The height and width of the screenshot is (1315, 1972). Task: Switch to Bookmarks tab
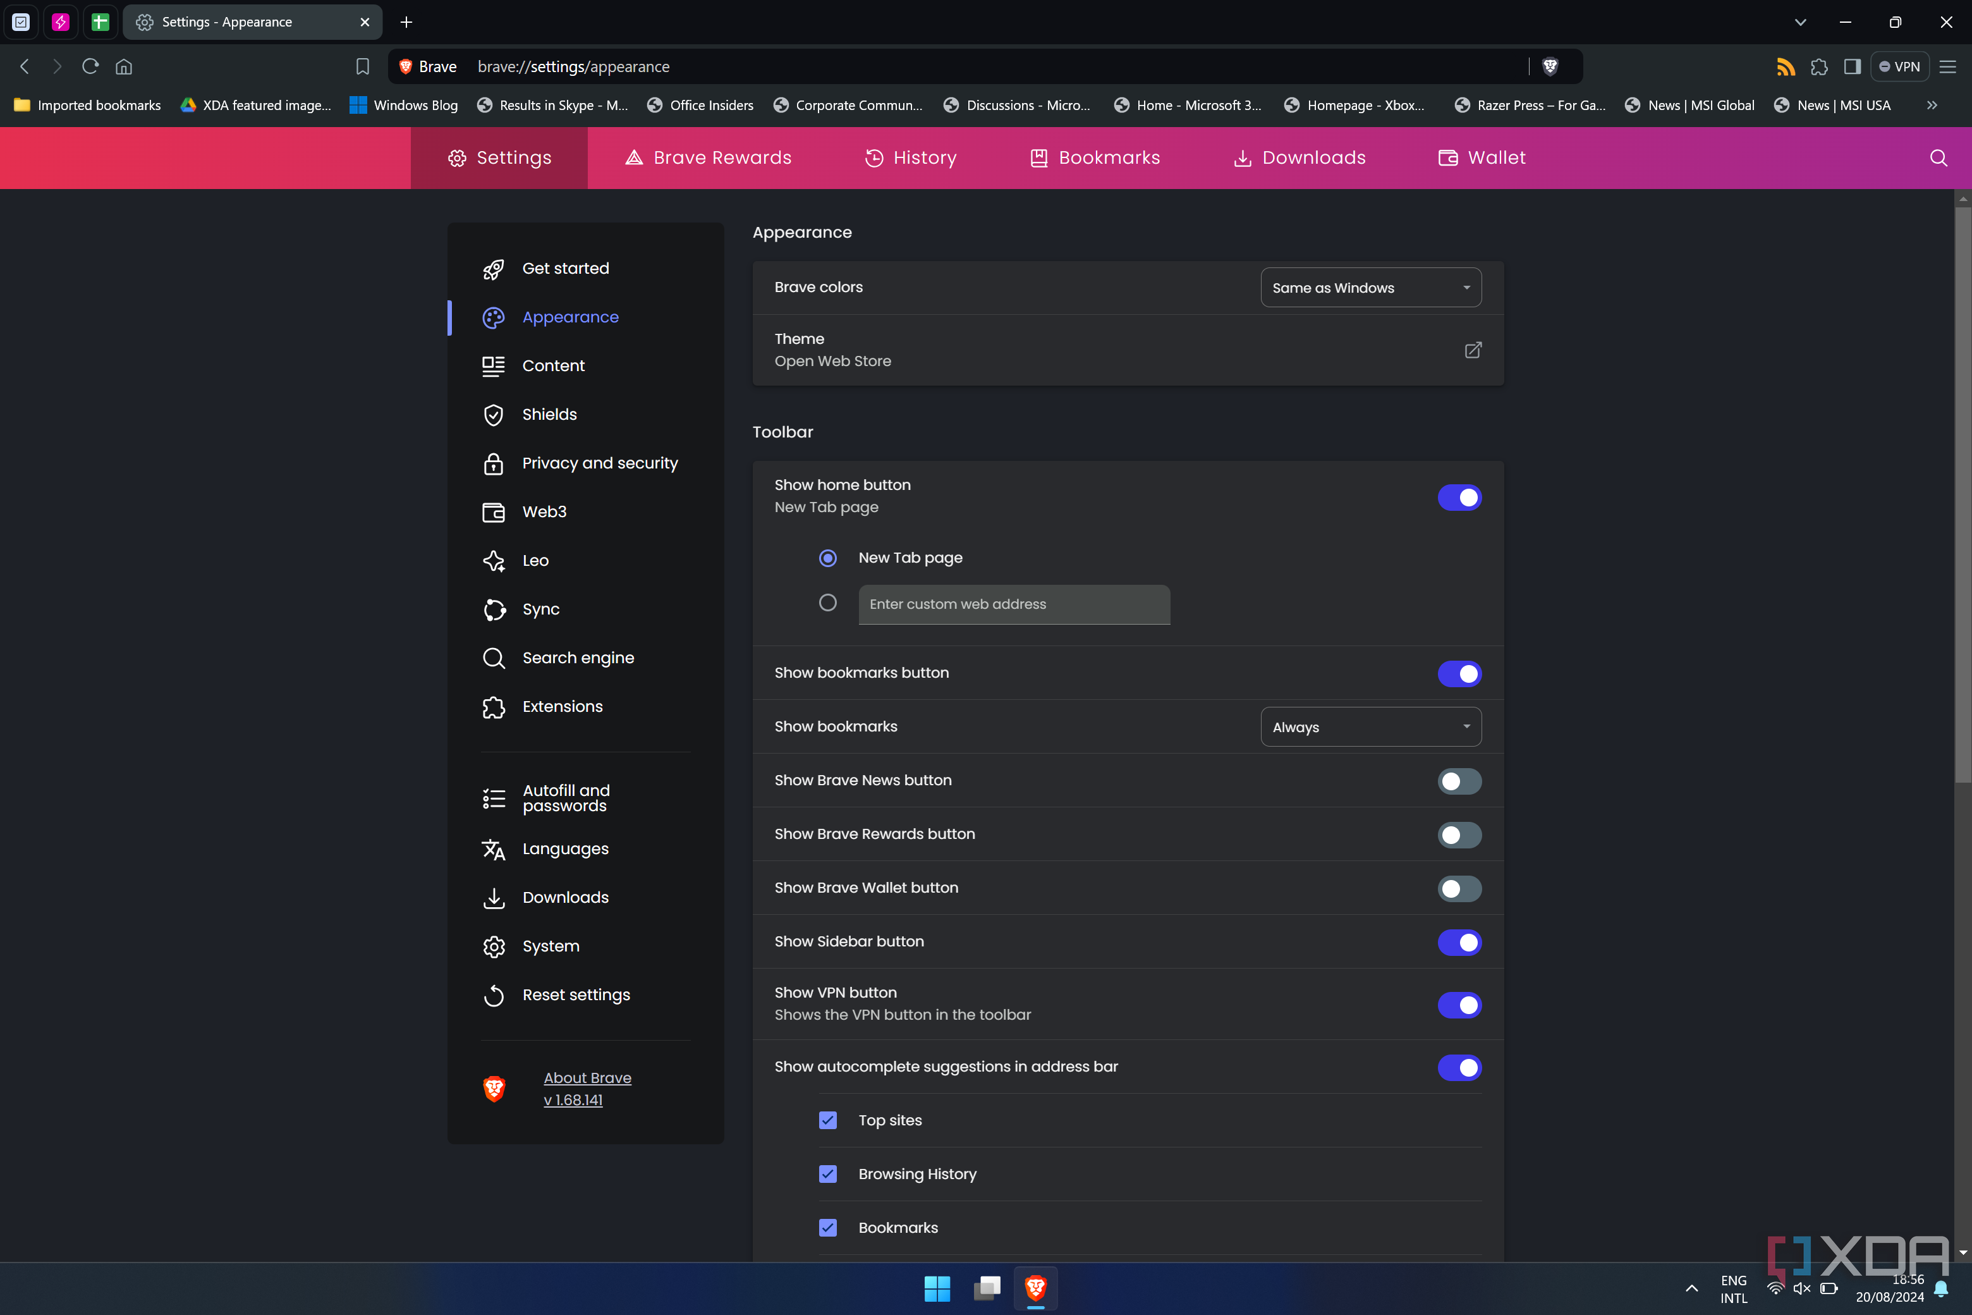[1094, 157]
